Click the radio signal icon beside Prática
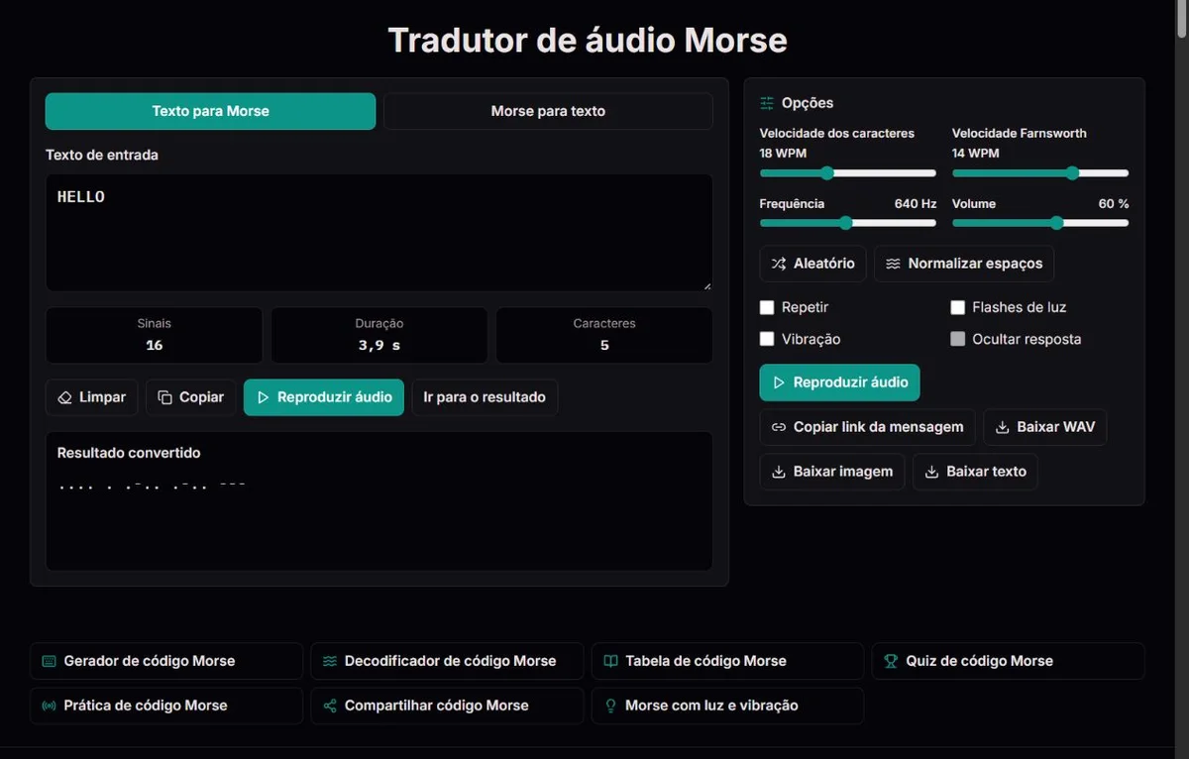This screenshot has height=759, width=1189. click(49, 705)
